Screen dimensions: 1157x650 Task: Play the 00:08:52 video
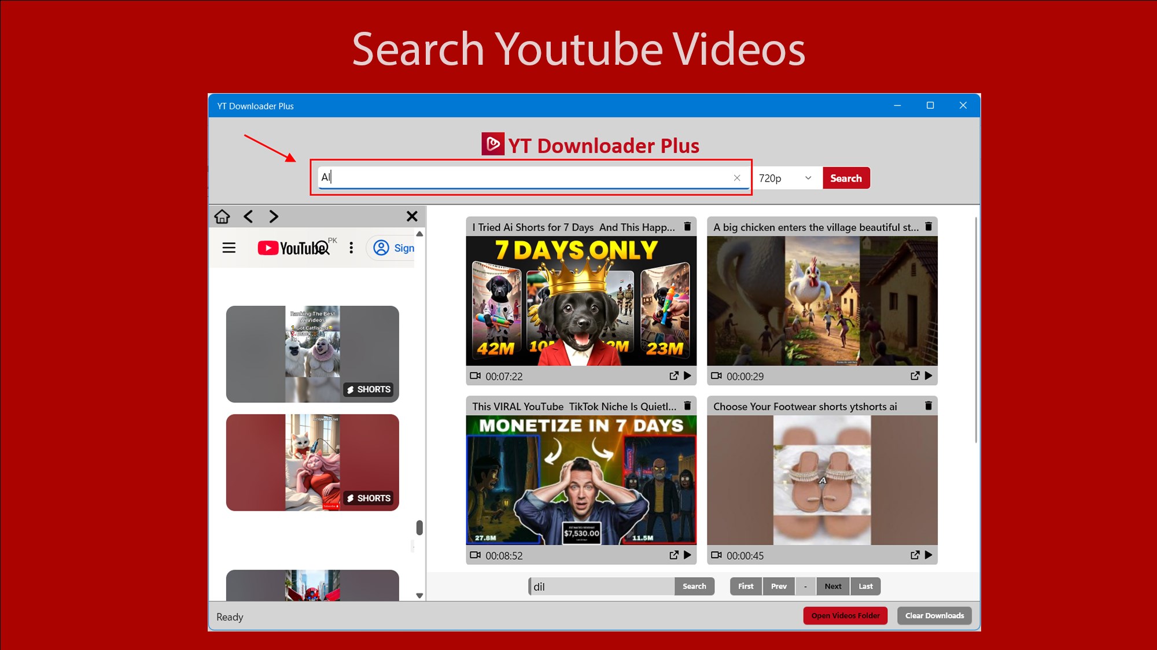pos(687,555)
